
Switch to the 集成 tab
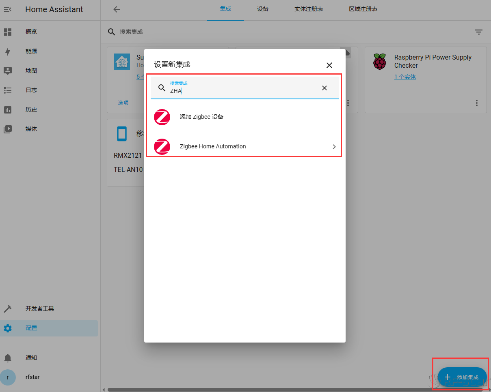(225, 9)
